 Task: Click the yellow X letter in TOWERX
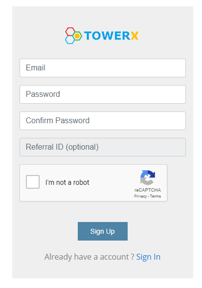135,36
